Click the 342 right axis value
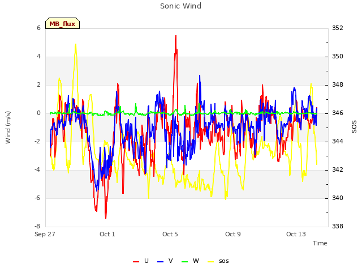 (338, 170)
